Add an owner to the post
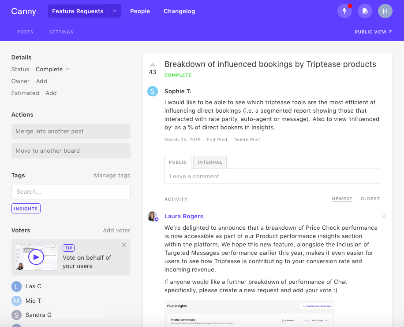The height and width of the screenshot is (327, 404). coord(41,81)
